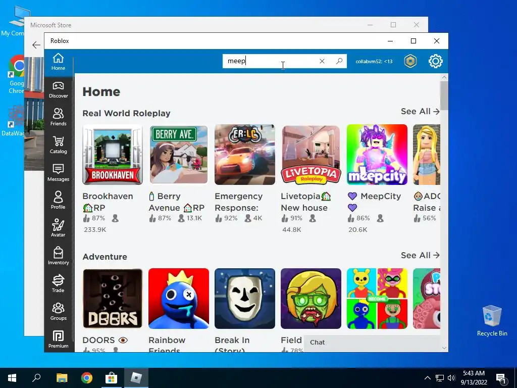Open the Livetopia Roleplay thumbnail
Screen dimensions: 517x388
click(311, 155)
